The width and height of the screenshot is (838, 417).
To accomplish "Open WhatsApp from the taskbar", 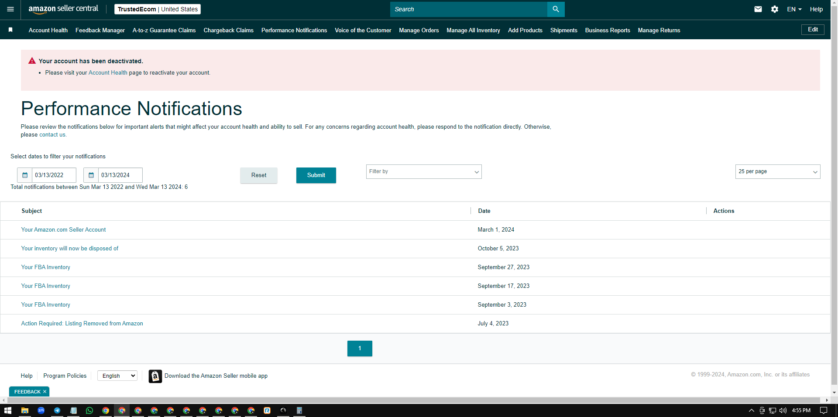I will click(x=89, y=410).
